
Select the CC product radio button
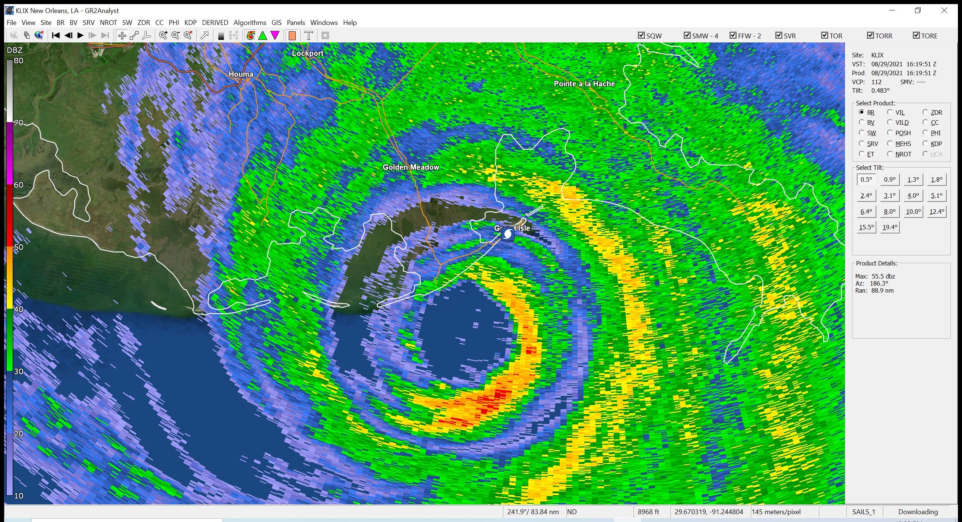tap(925, 122)
